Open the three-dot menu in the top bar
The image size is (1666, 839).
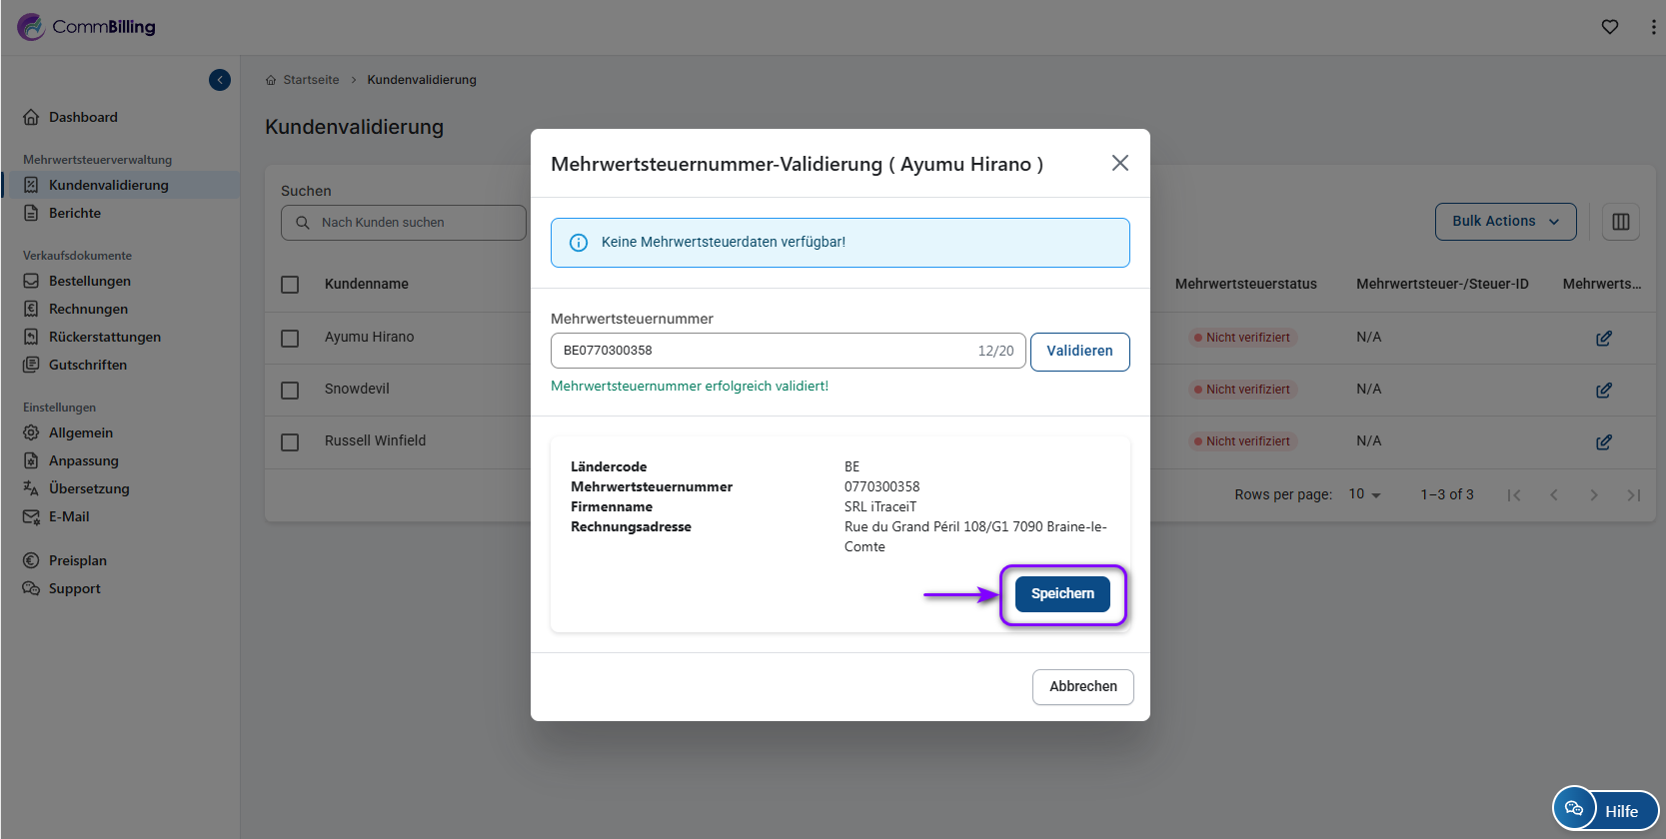(1653, 27)
